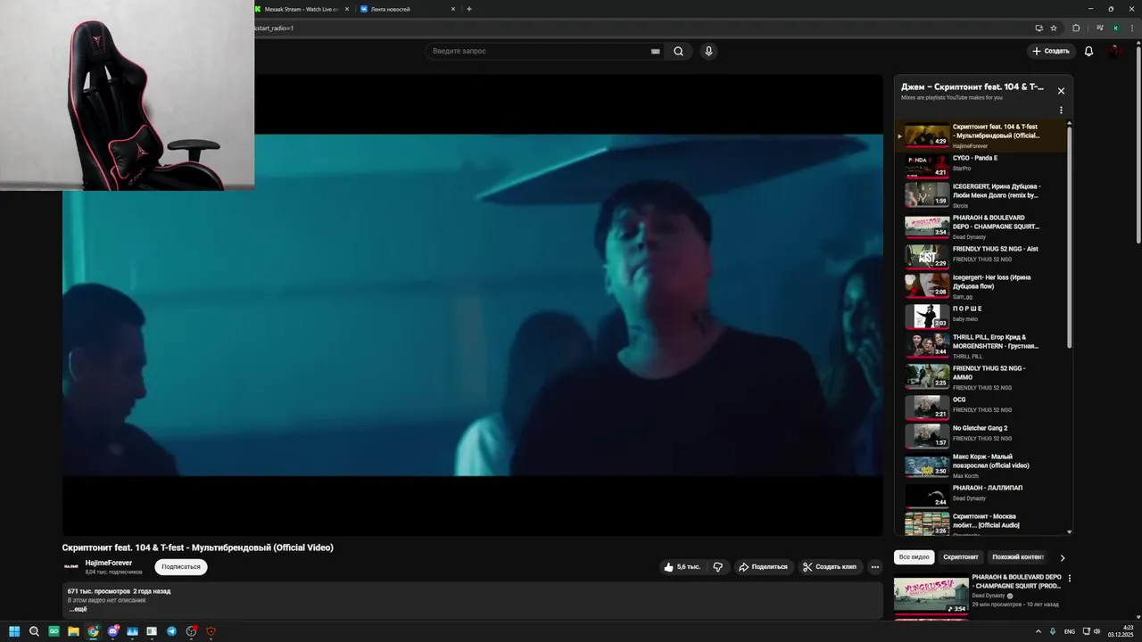
Task: Close the Джем mix playlist panel
Action: coord(1061,91)
